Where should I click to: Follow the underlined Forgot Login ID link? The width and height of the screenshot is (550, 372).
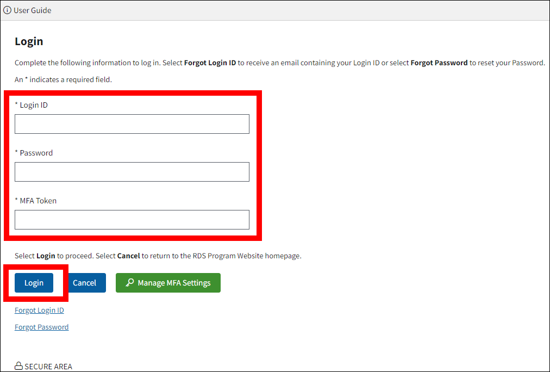tap(39, 310)
